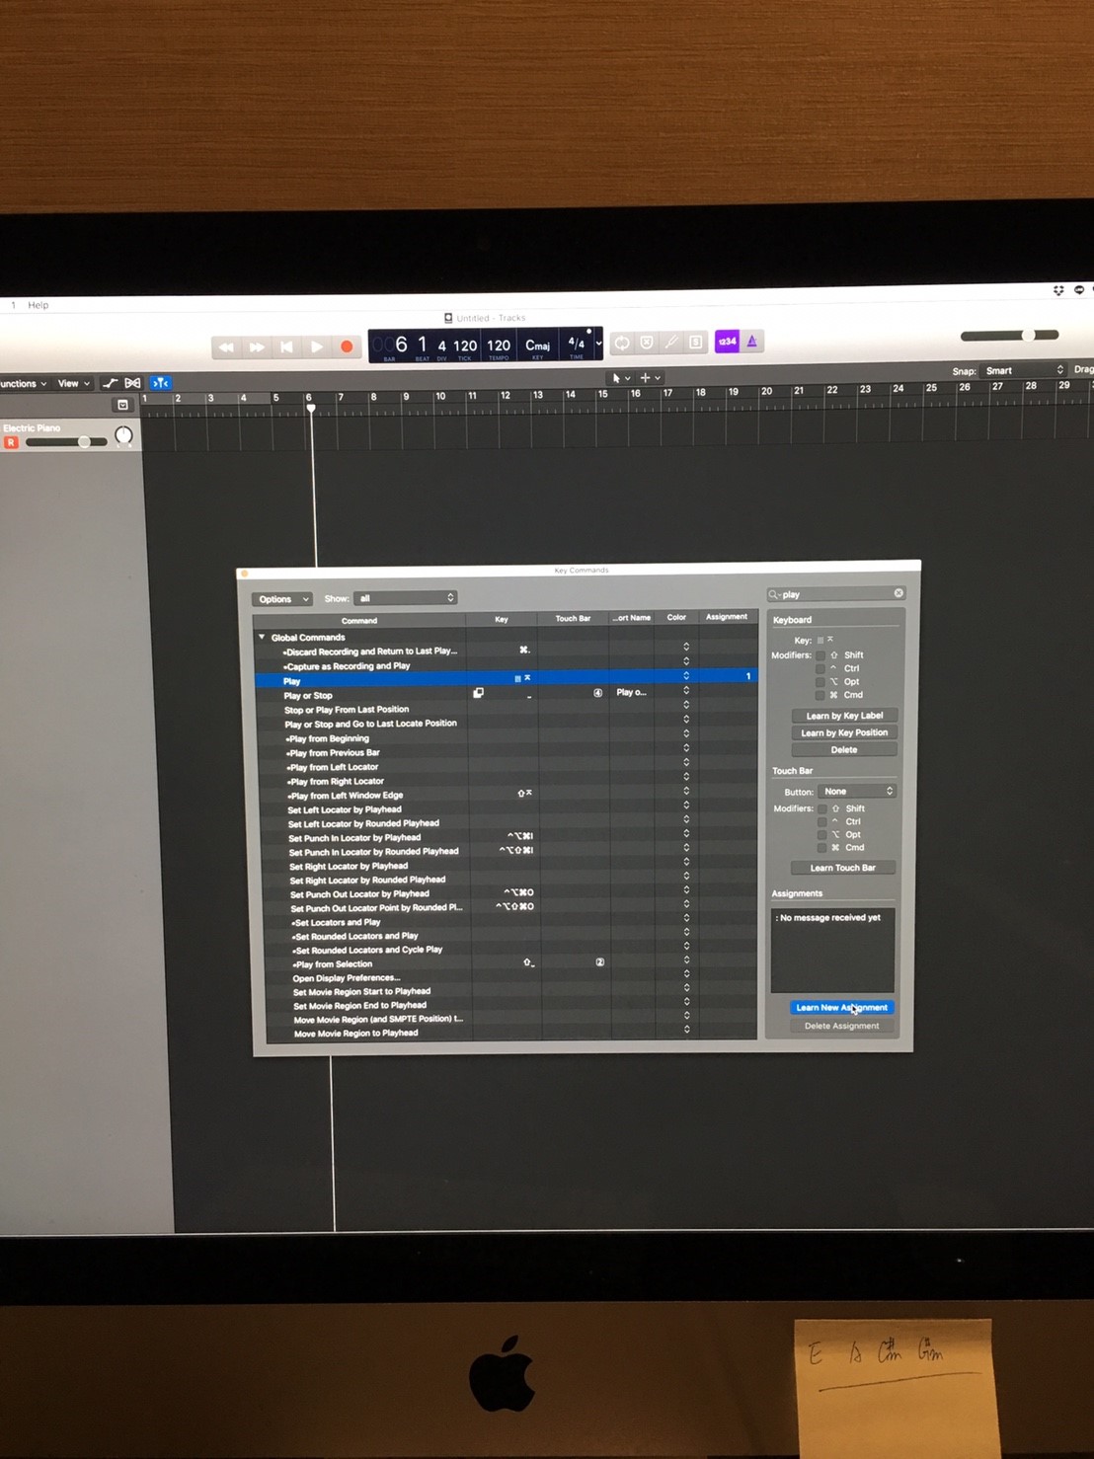This screenshot has width=1094, height=1459.
Task: Toggle the purple Count-in 1234 button
Action: pyautogui.click(x=727, y=342)
